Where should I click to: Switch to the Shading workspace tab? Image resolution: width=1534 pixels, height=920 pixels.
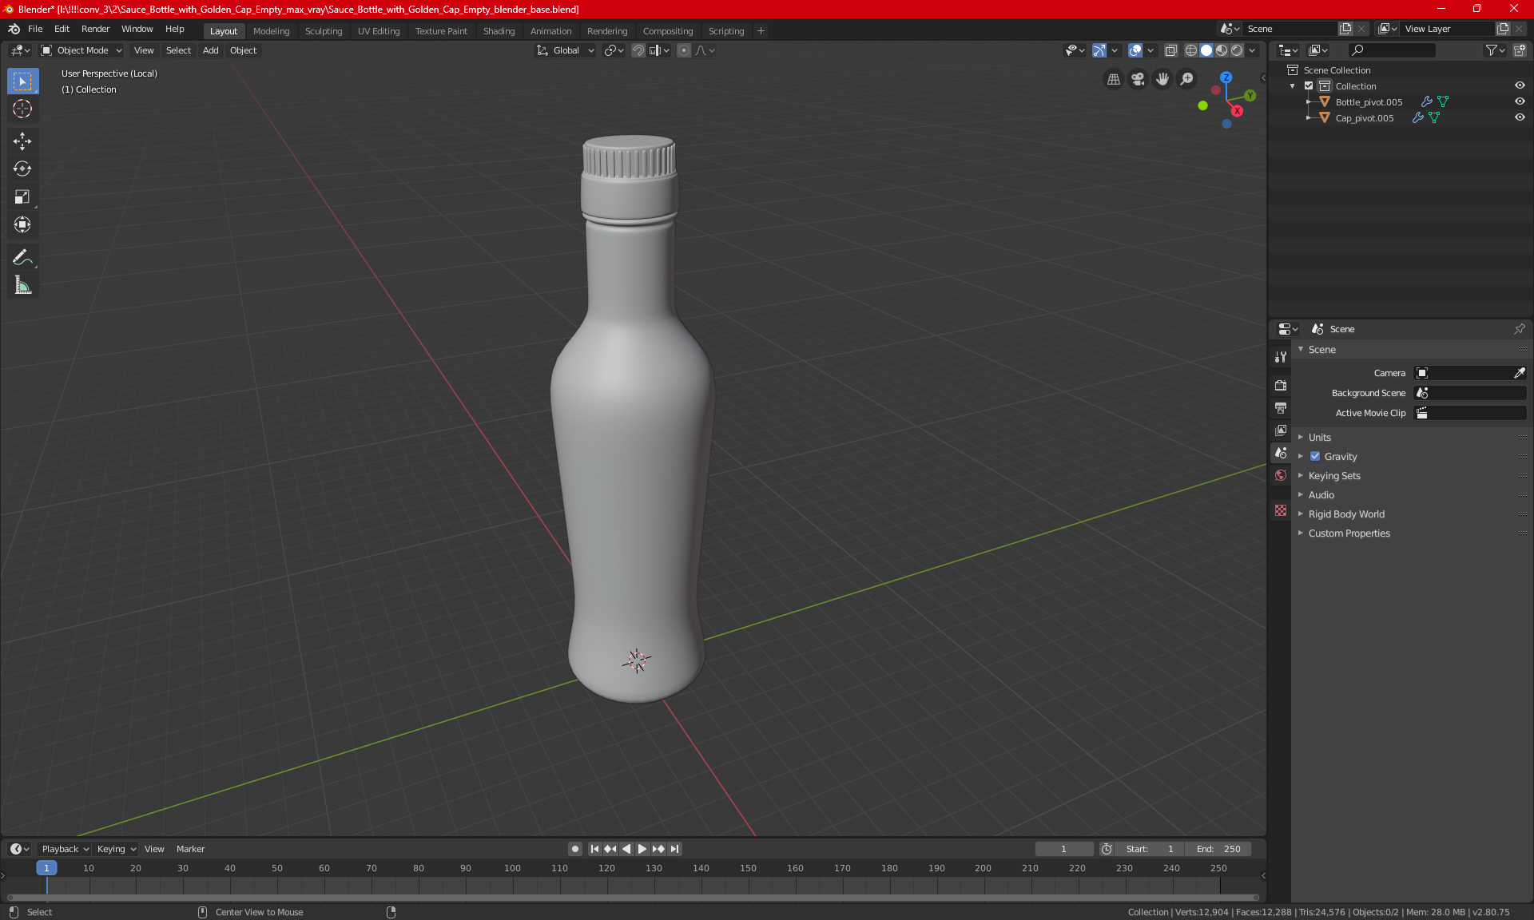click(x=499, y=31)
